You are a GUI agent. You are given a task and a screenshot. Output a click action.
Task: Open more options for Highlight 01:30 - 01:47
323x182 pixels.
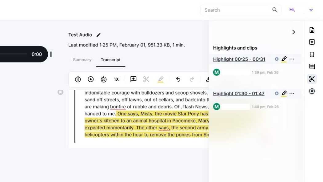292,93
